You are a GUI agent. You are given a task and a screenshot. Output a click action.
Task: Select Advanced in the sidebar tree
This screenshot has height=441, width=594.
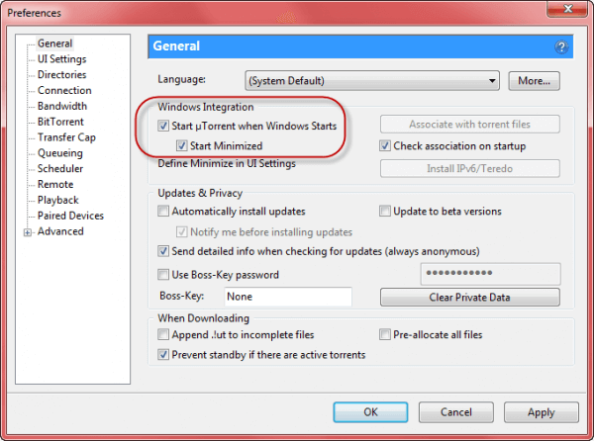60,231
